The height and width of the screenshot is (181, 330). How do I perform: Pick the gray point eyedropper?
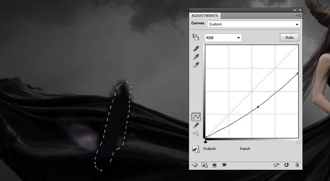click(x=196, y=57)
